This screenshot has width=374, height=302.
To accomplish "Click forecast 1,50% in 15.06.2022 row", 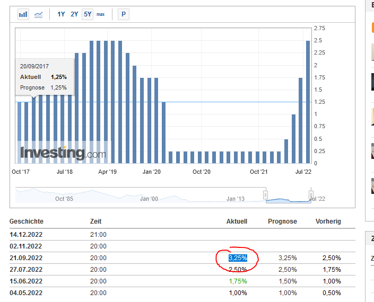I will coord(288,281).
